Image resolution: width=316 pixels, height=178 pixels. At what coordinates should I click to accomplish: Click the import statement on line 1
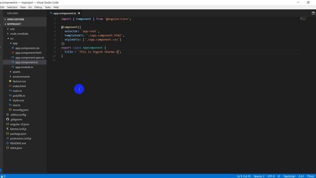pyautogui.click(x=96, y=19)
